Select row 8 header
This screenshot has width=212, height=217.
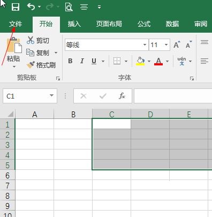(x=7, y=196)
